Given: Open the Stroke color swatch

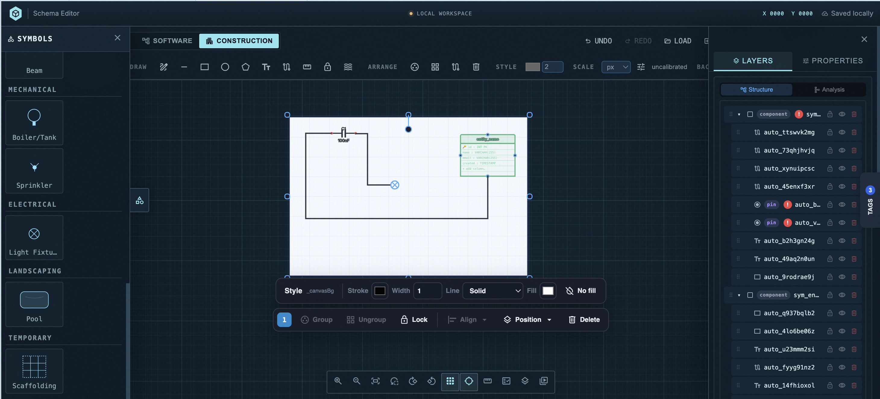Looking at the screenshot, I should [380, 291].
